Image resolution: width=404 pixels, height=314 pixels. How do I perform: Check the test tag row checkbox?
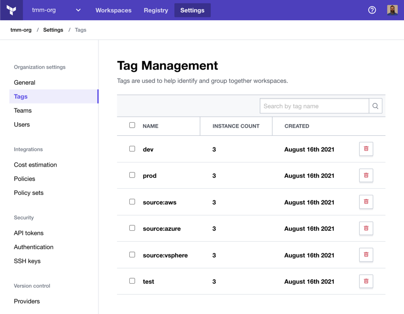(132, 281)
